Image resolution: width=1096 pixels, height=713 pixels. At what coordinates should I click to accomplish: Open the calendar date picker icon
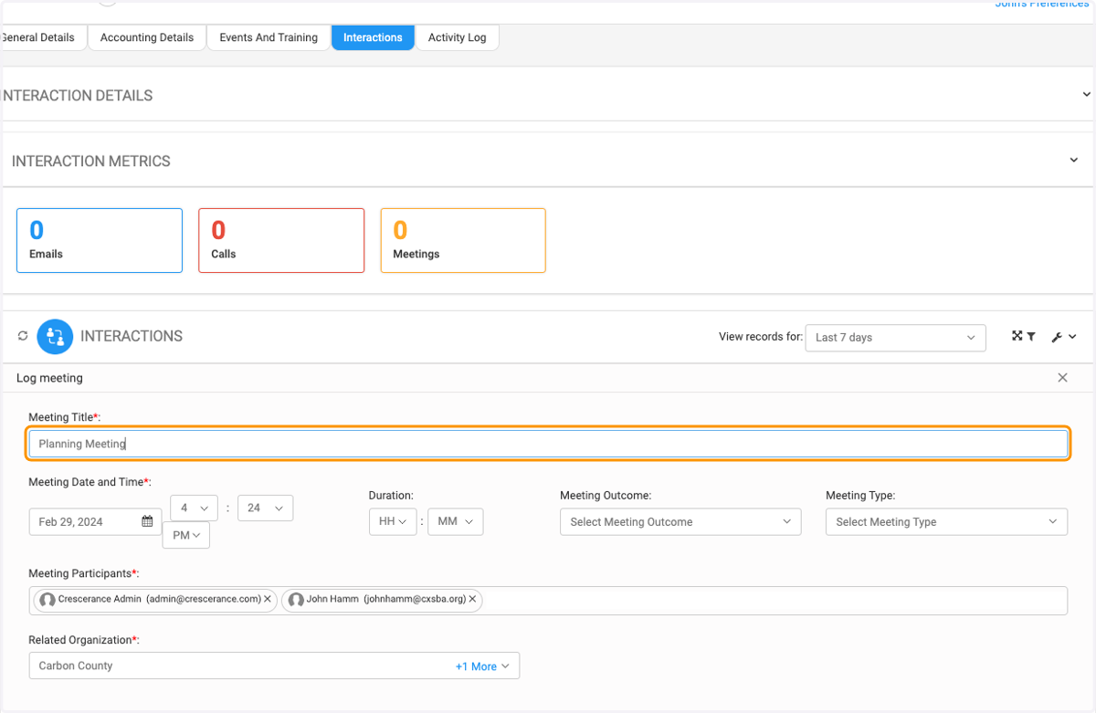(147, 521)
